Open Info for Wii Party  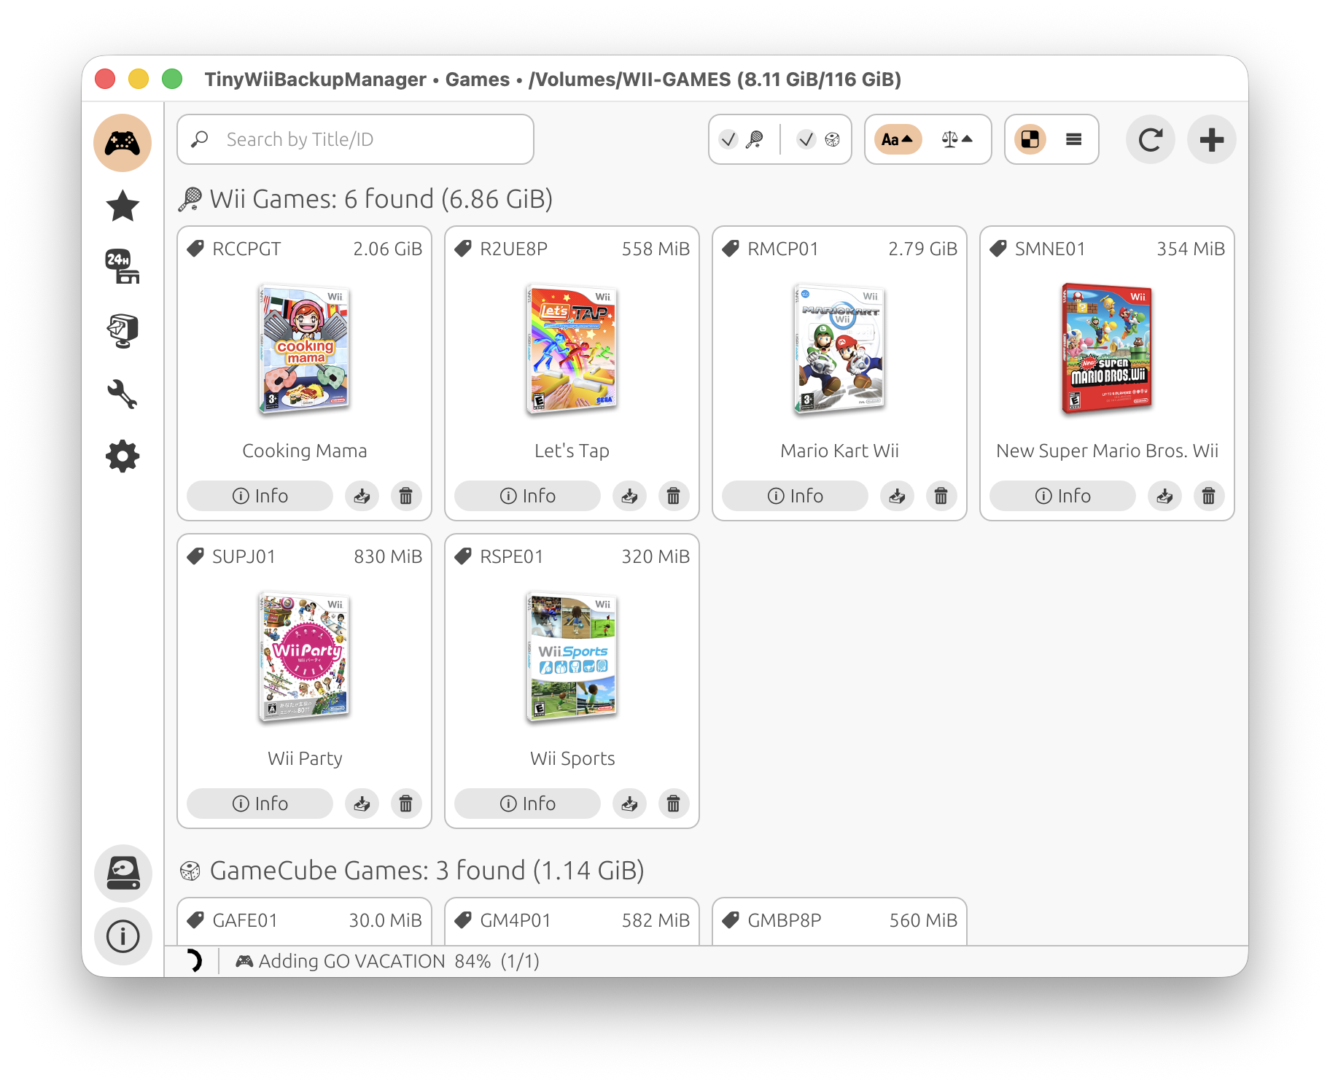(x=260, y=804)
